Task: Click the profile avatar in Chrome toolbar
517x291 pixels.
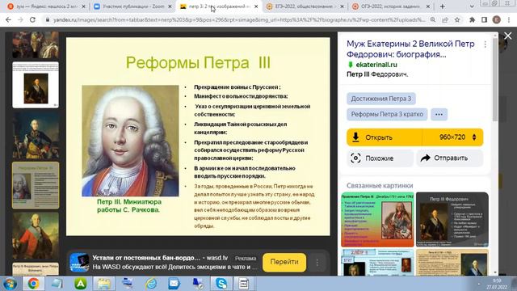Action: (497, 19)
